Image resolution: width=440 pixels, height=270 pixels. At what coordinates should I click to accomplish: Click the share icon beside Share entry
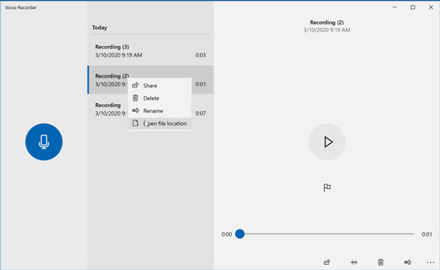click(135, 85)
